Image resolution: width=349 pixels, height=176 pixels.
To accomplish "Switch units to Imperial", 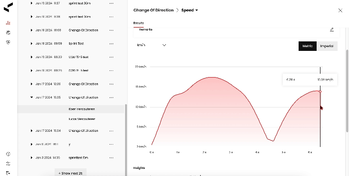I will click(x=327, y=46).
